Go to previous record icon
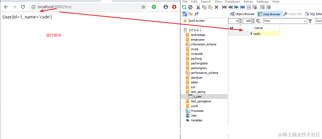 (230, 7)
